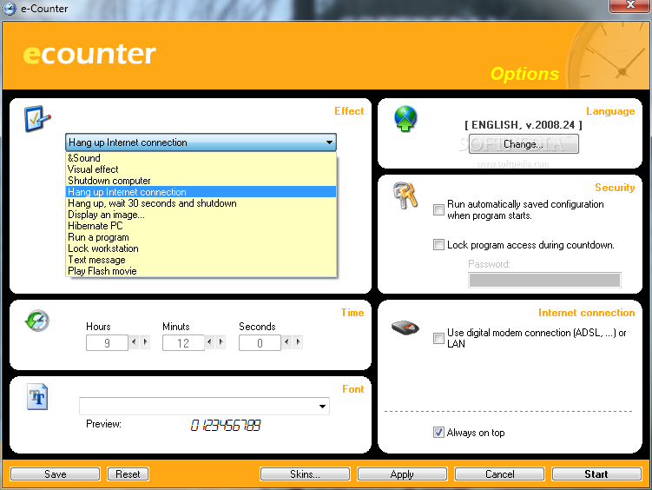Decrease Seconds with left arrow
Image resolution: width=652 pixels, height=490 pixels.
[x=286, y=342]
